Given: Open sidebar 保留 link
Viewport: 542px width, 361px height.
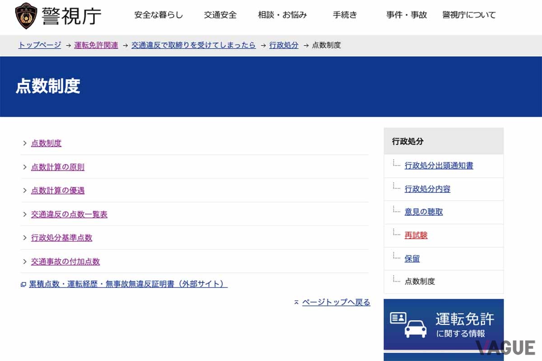Looking at the screenshot, I should [412, 259].
